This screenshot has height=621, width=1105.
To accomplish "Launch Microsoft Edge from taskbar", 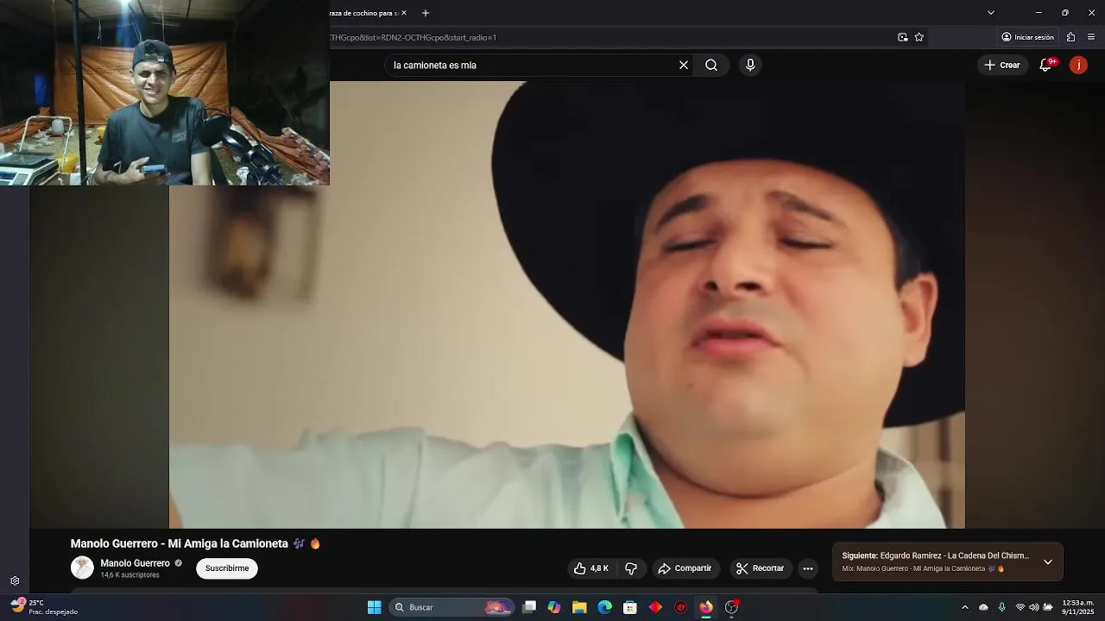I will click(605, 607).
